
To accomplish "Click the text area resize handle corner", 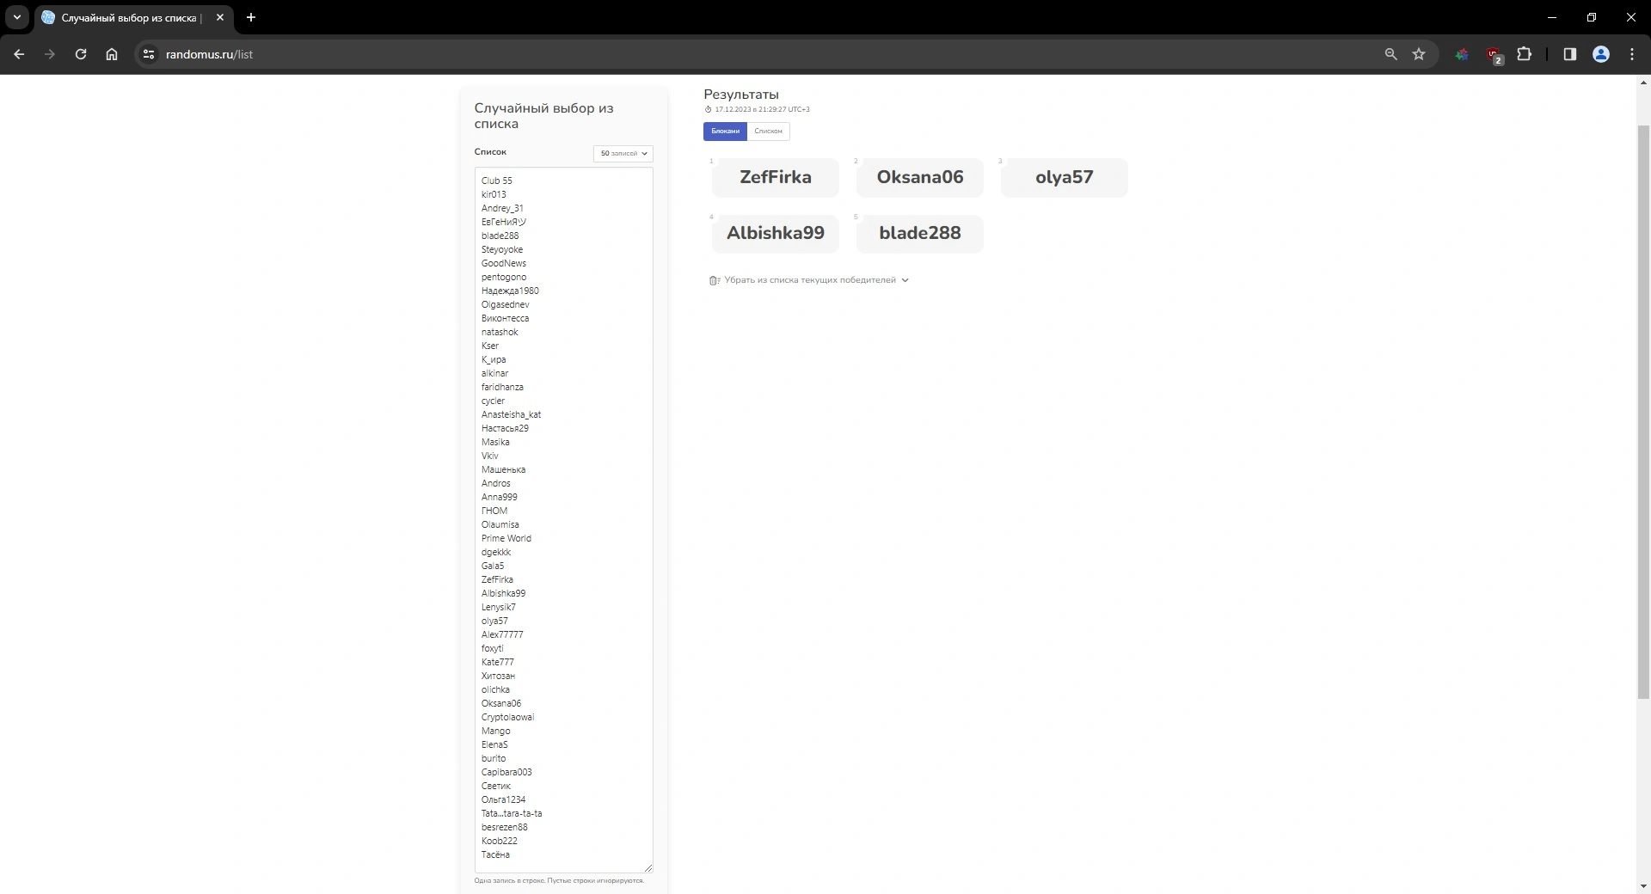I will pyautogui.click(x=648, y=868).
